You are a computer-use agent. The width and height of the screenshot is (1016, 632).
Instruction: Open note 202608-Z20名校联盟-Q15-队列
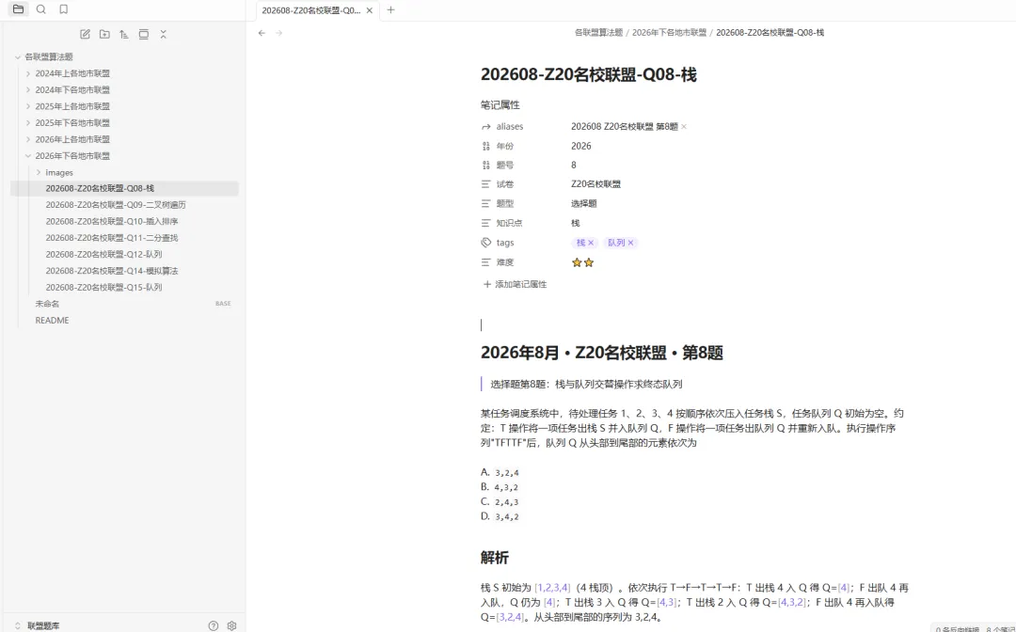(x=103, y=288)
